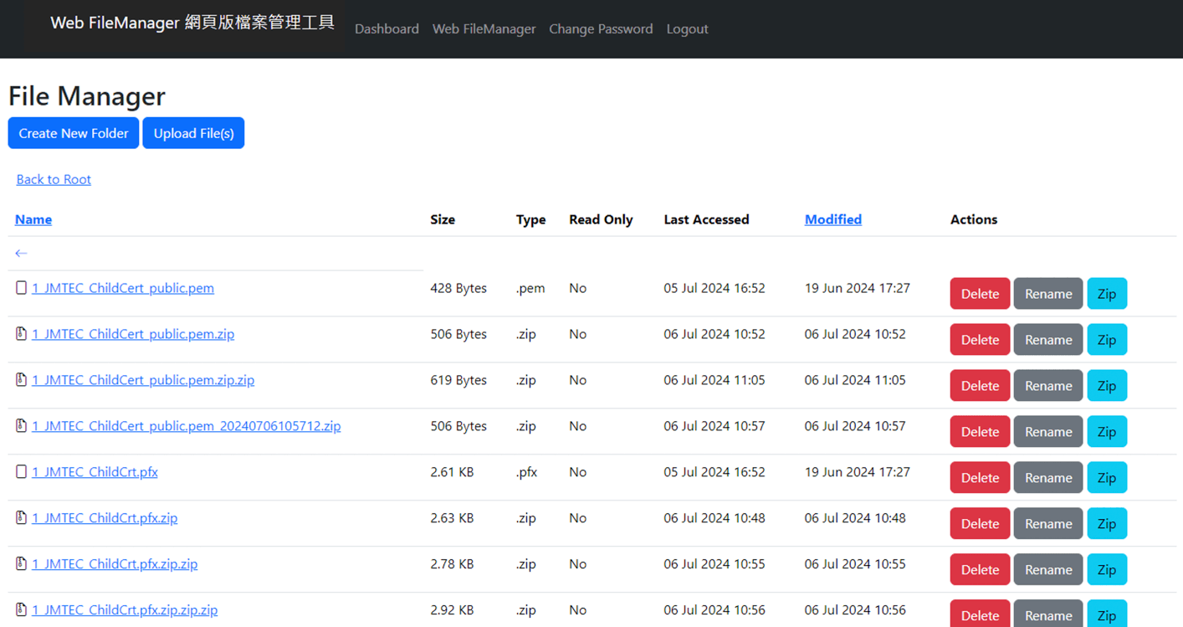Click zip icon beside 1_JMTEC_ChildCrt.pfx.zip.zip

[x=22, y=564]
